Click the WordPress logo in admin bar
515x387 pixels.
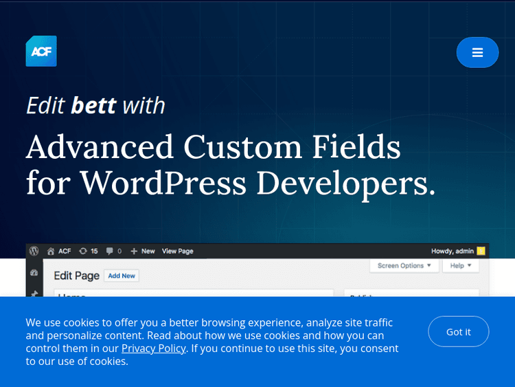(x=34, y=251)
